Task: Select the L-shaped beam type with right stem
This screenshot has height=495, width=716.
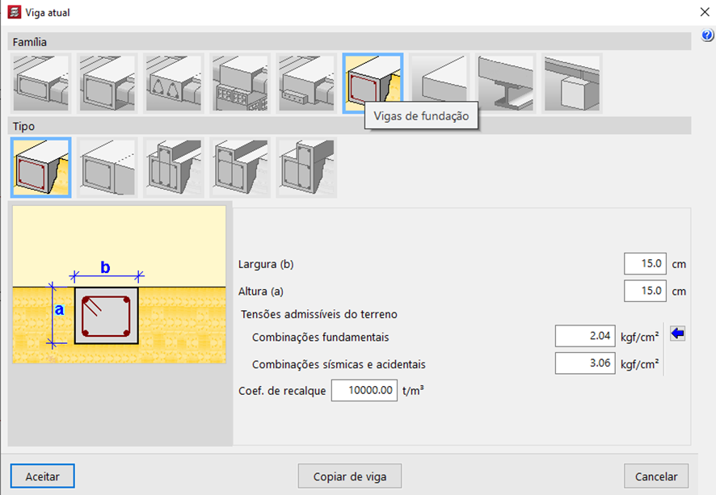Action: (x=306, y=167)
